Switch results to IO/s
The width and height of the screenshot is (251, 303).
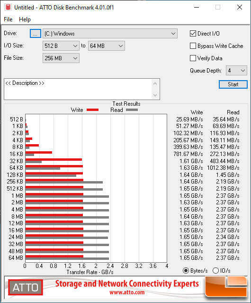coord(215,271)
